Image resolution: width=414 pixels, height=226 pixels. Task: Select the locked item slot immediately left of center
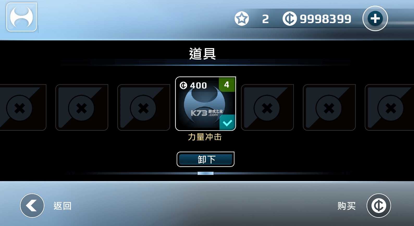point(144,107)
